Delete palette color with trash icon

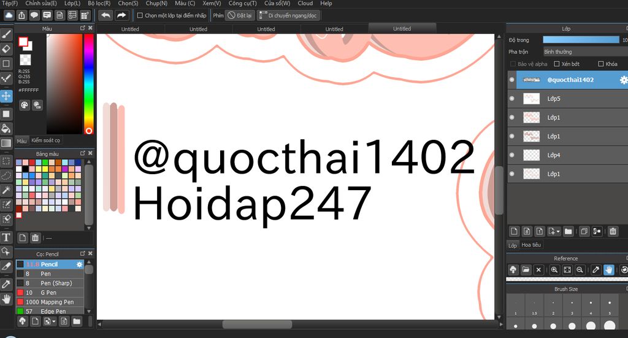[x=35, y=238]
